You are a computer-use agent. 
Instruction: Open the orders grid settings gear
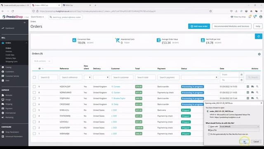point(259,54)
